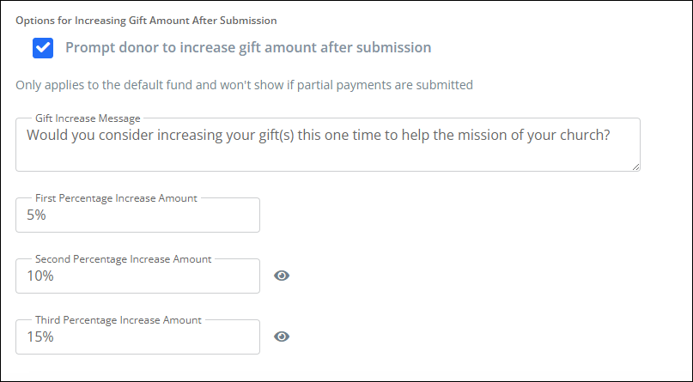The image size is (693, 382).
Task: Toggle visibility eye next to Third Percentage field
Action: [282, 337]
